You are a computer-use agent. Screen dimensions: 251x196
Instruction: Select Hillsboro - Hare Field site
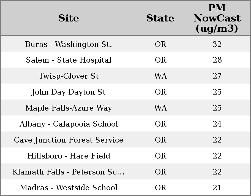point(69,156)
